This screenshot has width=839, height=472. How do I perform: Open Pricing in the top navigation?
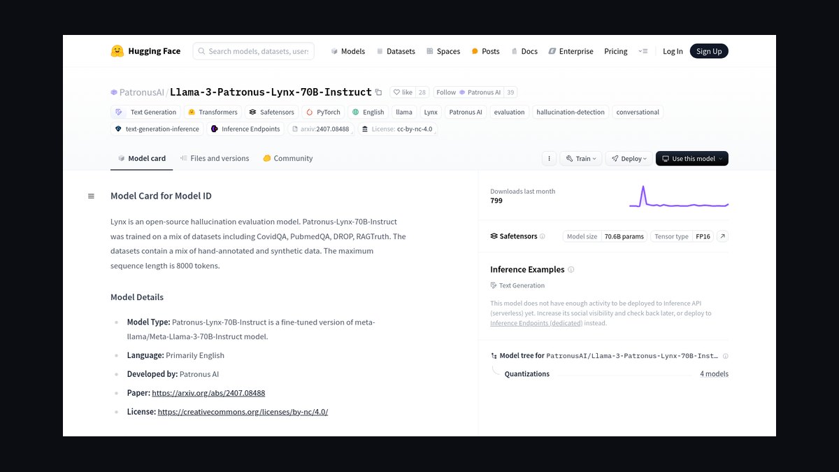[x=616, y=51]
